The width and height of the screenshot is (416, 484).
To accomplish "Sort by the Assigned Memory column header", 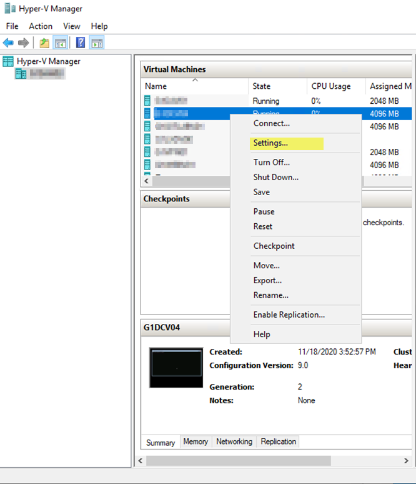I will pos(389,86).
